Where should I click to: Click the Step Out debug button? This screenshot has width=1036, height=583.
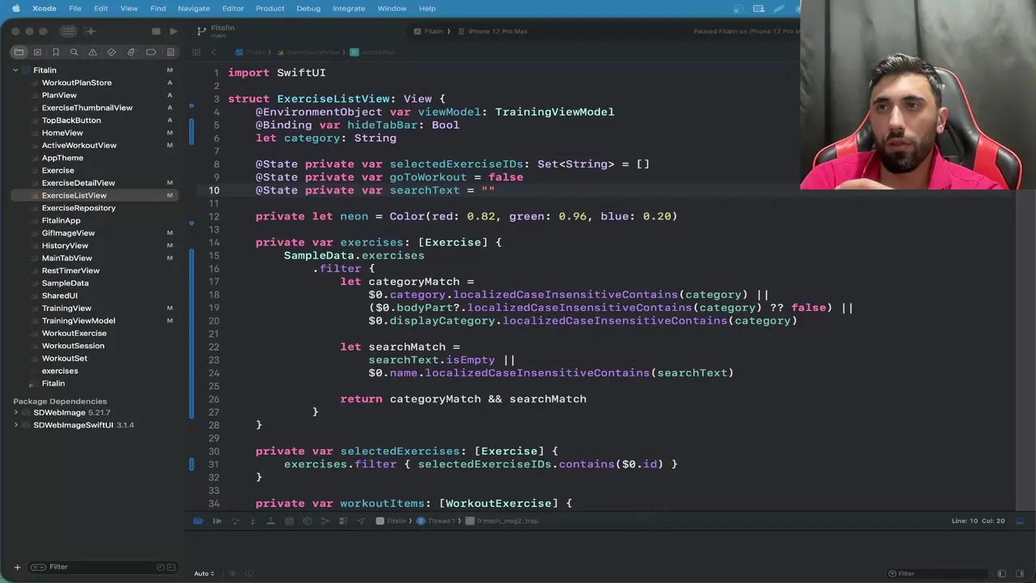(270, 521)
